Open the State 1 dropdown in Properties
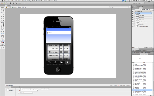Screen dimensions: 154x96 click(x=27, y=93)
